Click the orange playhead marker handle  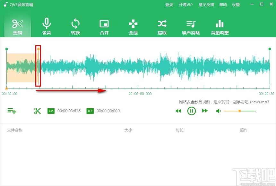38,49
